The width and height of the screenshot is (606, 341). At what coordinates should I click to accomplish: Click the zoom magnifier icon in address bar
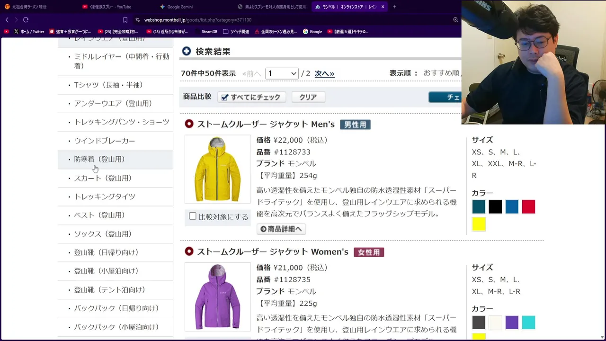pyautogui.click(x=455, y=20)
